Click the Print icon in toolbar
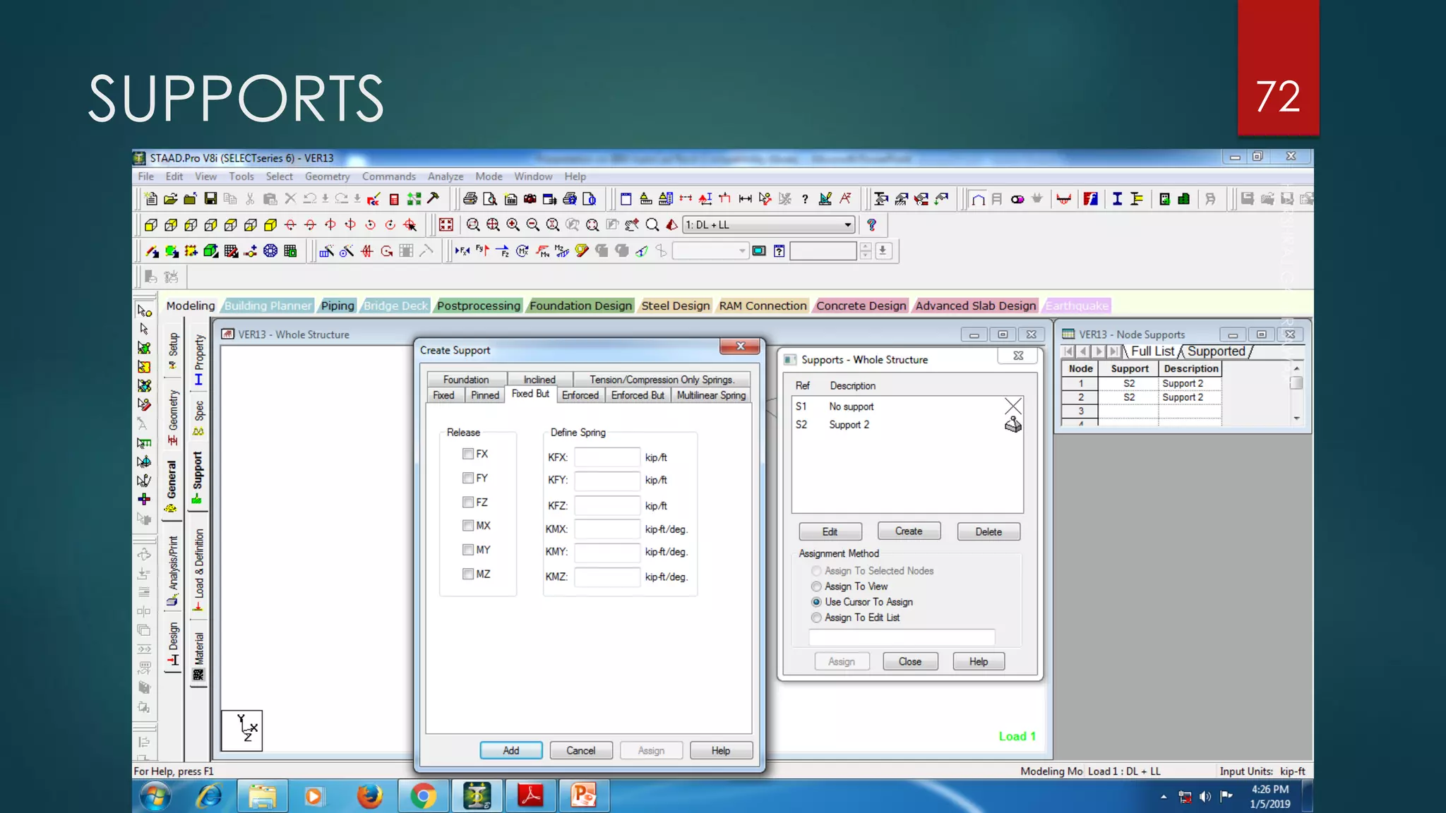Screen dimensions: 1446x813 click(470, 199)
